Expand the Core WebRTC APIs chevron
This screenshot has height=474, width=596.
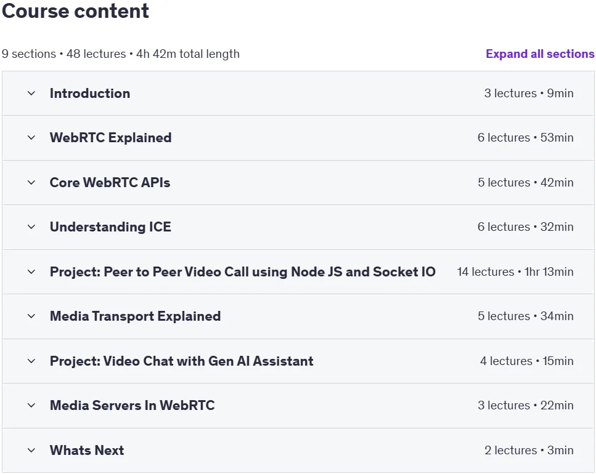31,183
